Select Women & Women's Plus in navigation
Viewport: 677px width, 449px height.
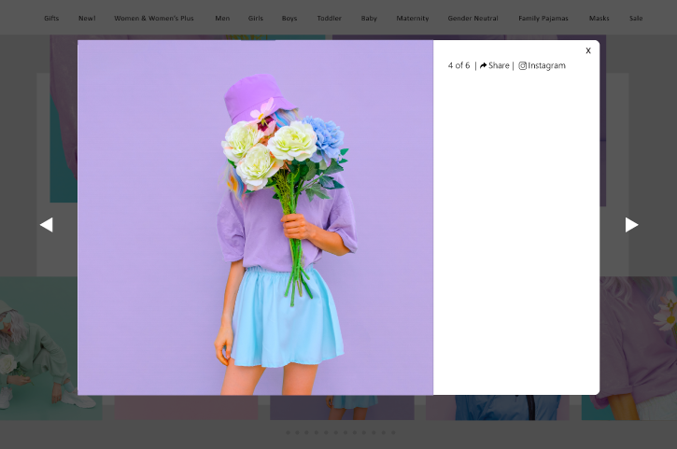pyautogui.click(x=154, y=18)
